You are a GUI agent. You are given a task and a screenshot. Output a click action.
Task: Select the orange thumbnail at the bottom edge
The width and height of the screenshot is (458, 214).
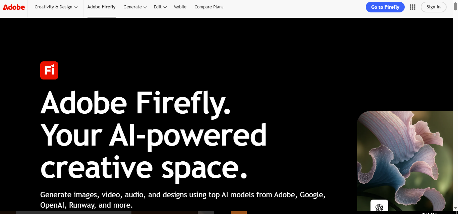(x=238, y=213)
